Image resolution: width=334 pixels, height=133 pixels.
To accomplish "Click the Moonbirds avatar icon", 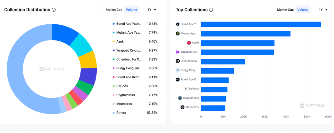I will (182, 107).
